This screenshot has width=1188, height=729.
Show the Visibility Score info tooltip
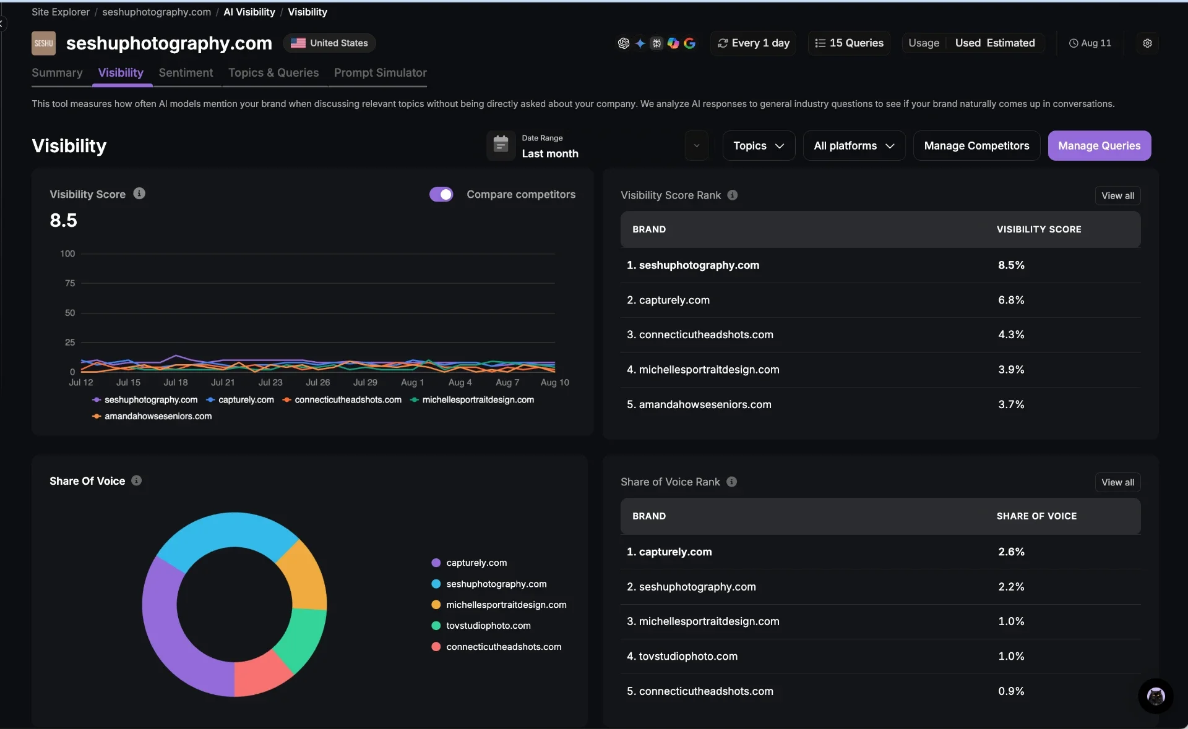139,194
